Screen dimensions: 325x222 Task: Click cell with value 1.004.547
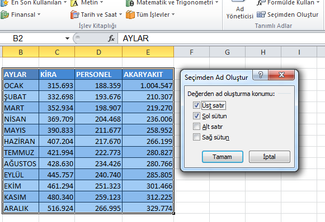click(x=148, y=85)
